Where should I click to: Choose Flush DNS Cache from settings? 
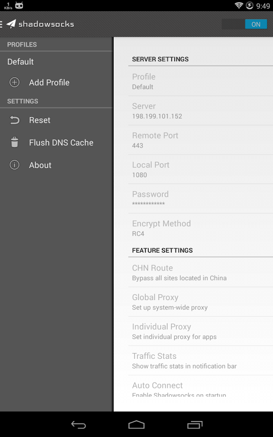[56, 142]
